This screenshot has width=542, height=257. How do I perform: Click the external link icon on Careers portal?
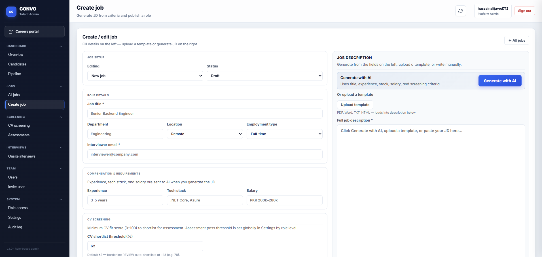(x=11, y=32)
